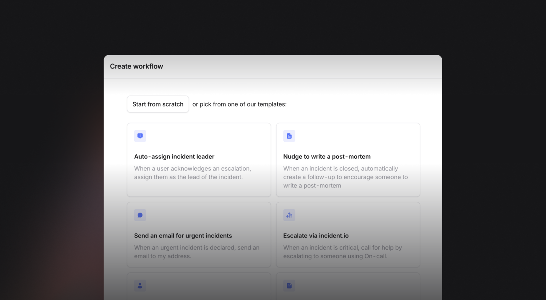The width and height of the screenshot is (546, 300).
Task: Click the document icon on Nudge post-mortem card
Action: tap(289, 136)
